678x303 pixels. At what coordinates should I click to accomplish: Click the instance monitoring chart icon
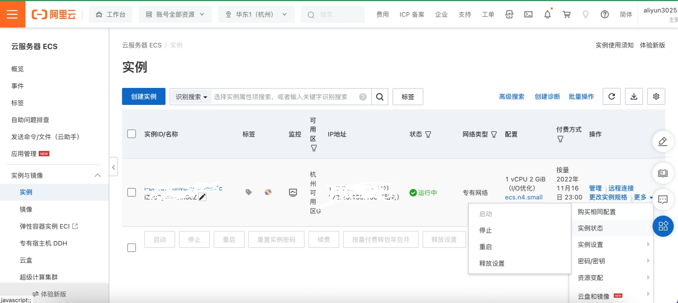tap(293, 192)
